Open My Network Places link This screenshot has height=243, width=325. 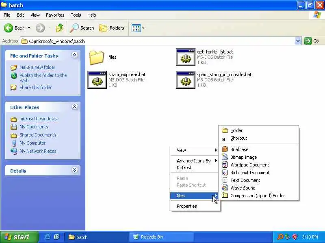[38, 151]
